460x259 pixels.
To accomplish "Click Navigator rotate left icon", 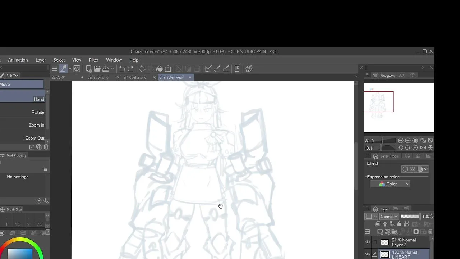I will click(x=401, y=148).
